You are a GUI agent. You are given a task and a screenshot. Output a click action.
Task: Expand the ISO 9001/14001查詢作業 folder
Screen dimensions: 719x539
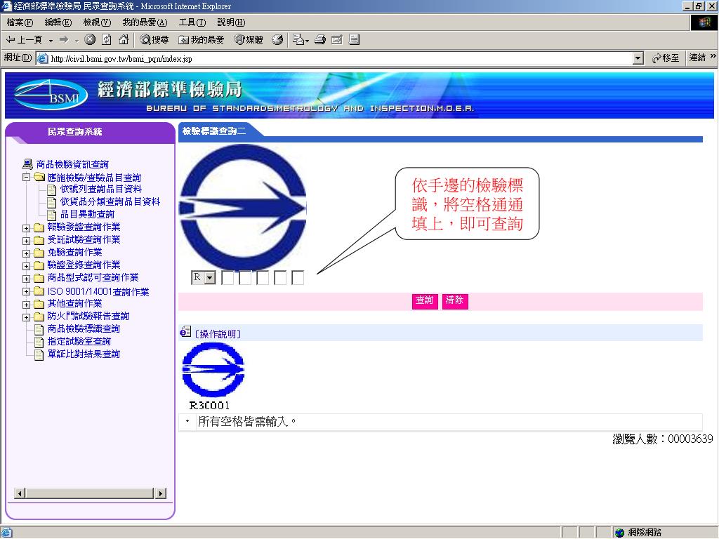(x=26, y=291)
